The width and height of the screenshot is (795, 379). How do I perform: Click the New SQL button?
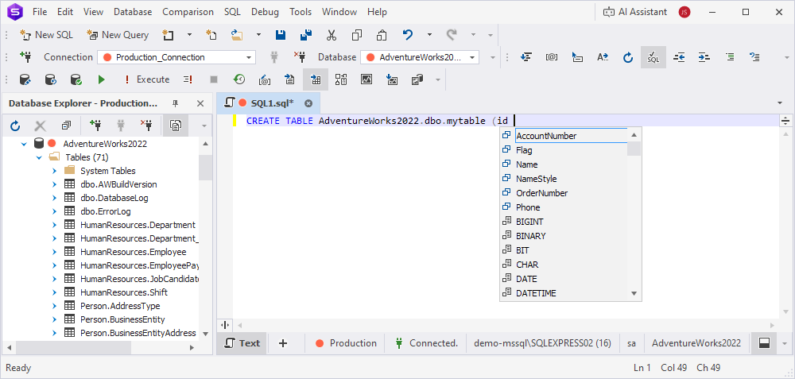48,35
